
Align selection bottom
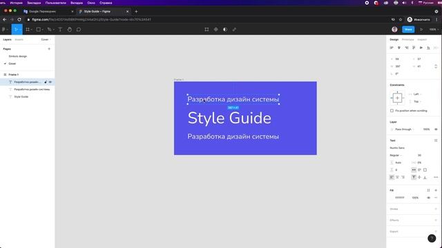tap(428, 48)
